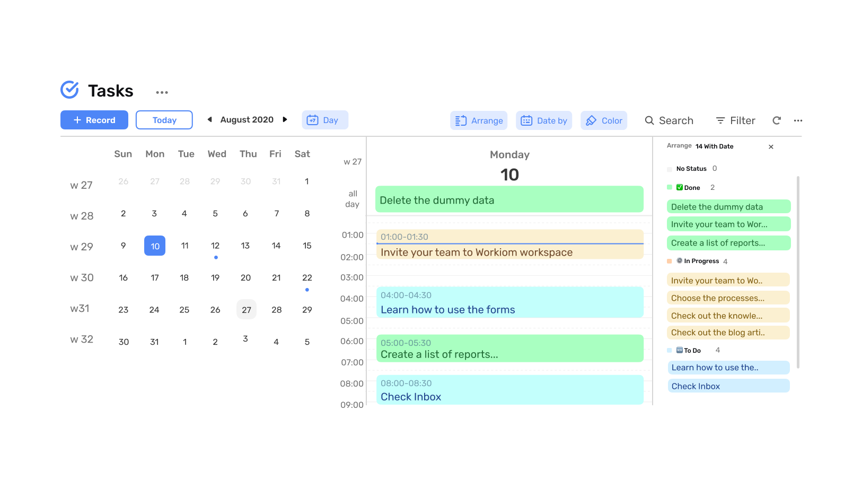Viewport: 862px width, 488px height.
Task: Open the Day view icon
Action: click(x=312, y=120)
